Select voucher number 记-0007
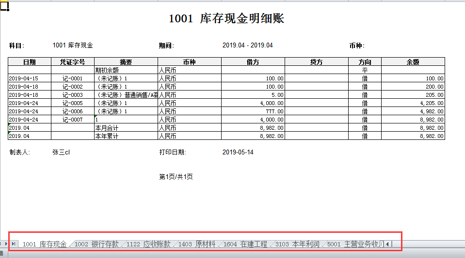The height and width of the screenshot is (258, 465). (x=73, y=120)
